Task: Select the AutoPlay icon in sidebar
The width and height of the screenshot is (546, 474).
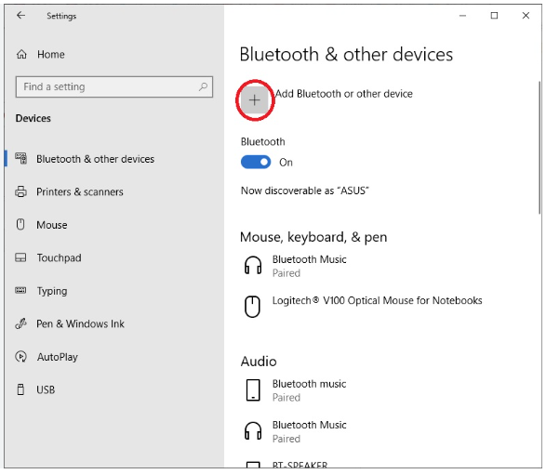Action: click(x=20, y=357)
